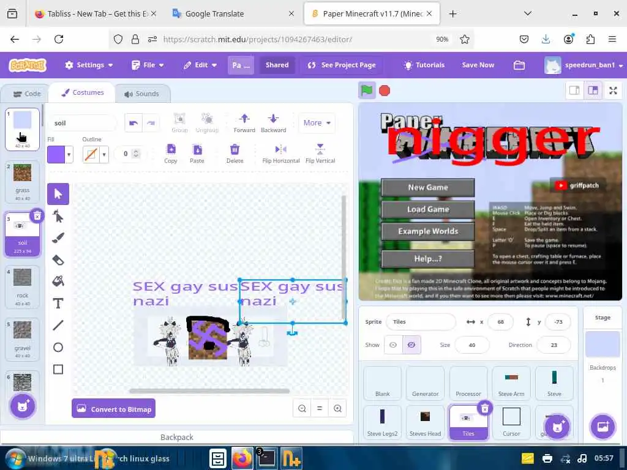
Task: Select the Text tool
Action: [58, 304]
